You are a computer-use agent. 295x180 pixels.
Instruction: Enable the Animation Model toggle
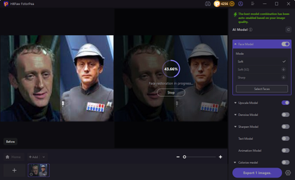coord(285,150)
